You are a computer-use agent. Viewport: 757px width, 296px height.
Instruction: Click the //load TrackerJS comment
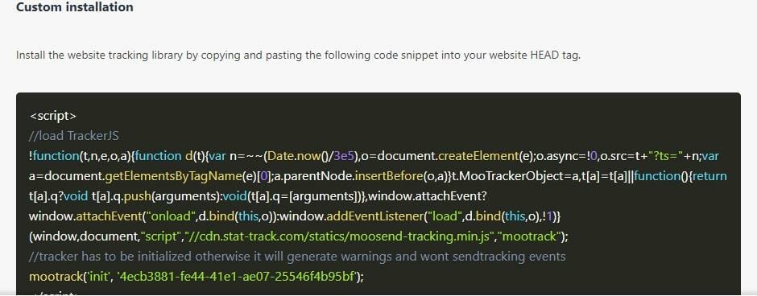74,135
